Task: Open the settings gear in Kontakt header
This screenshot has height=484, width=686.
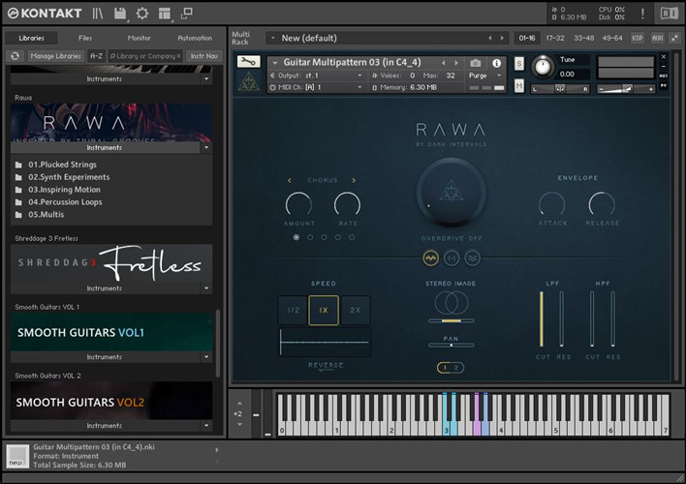Action: [x=142, y=14]
